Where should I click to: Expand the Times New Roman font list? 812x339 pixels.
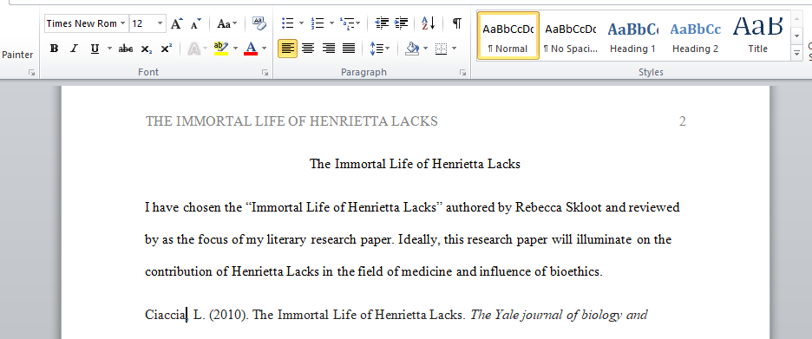tap(122, 23)
